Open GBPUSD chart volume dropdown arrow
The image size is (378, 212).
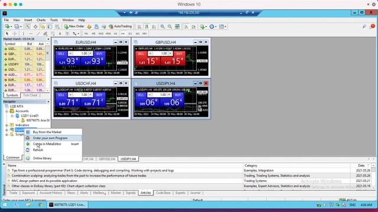click(x=150, y=54)
